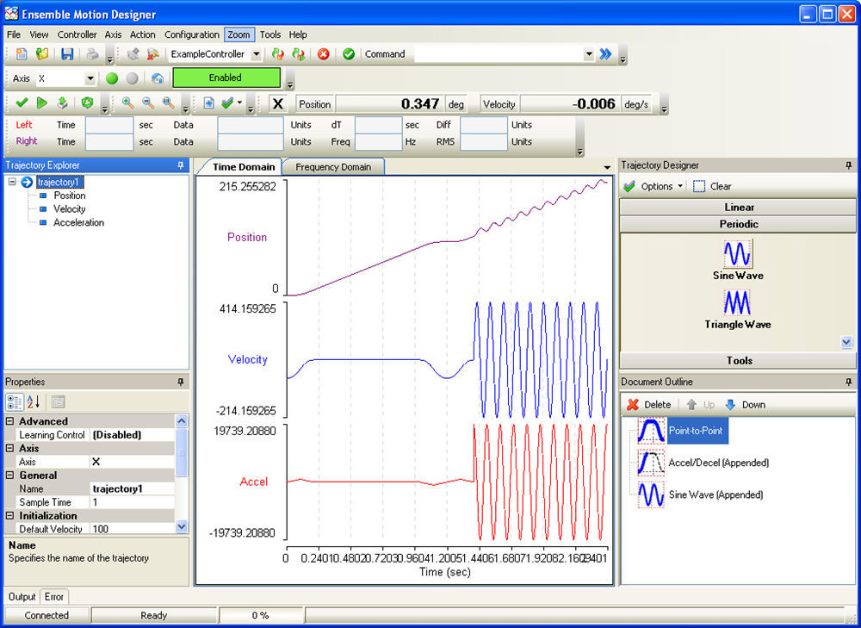Collapse the General property group
Viewport: 861px width, 628px height.
[8, 475]
